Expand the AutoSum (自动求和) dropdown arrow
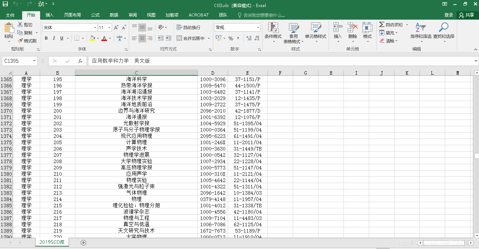Screen dimensions: 479x249 [407, 25]
